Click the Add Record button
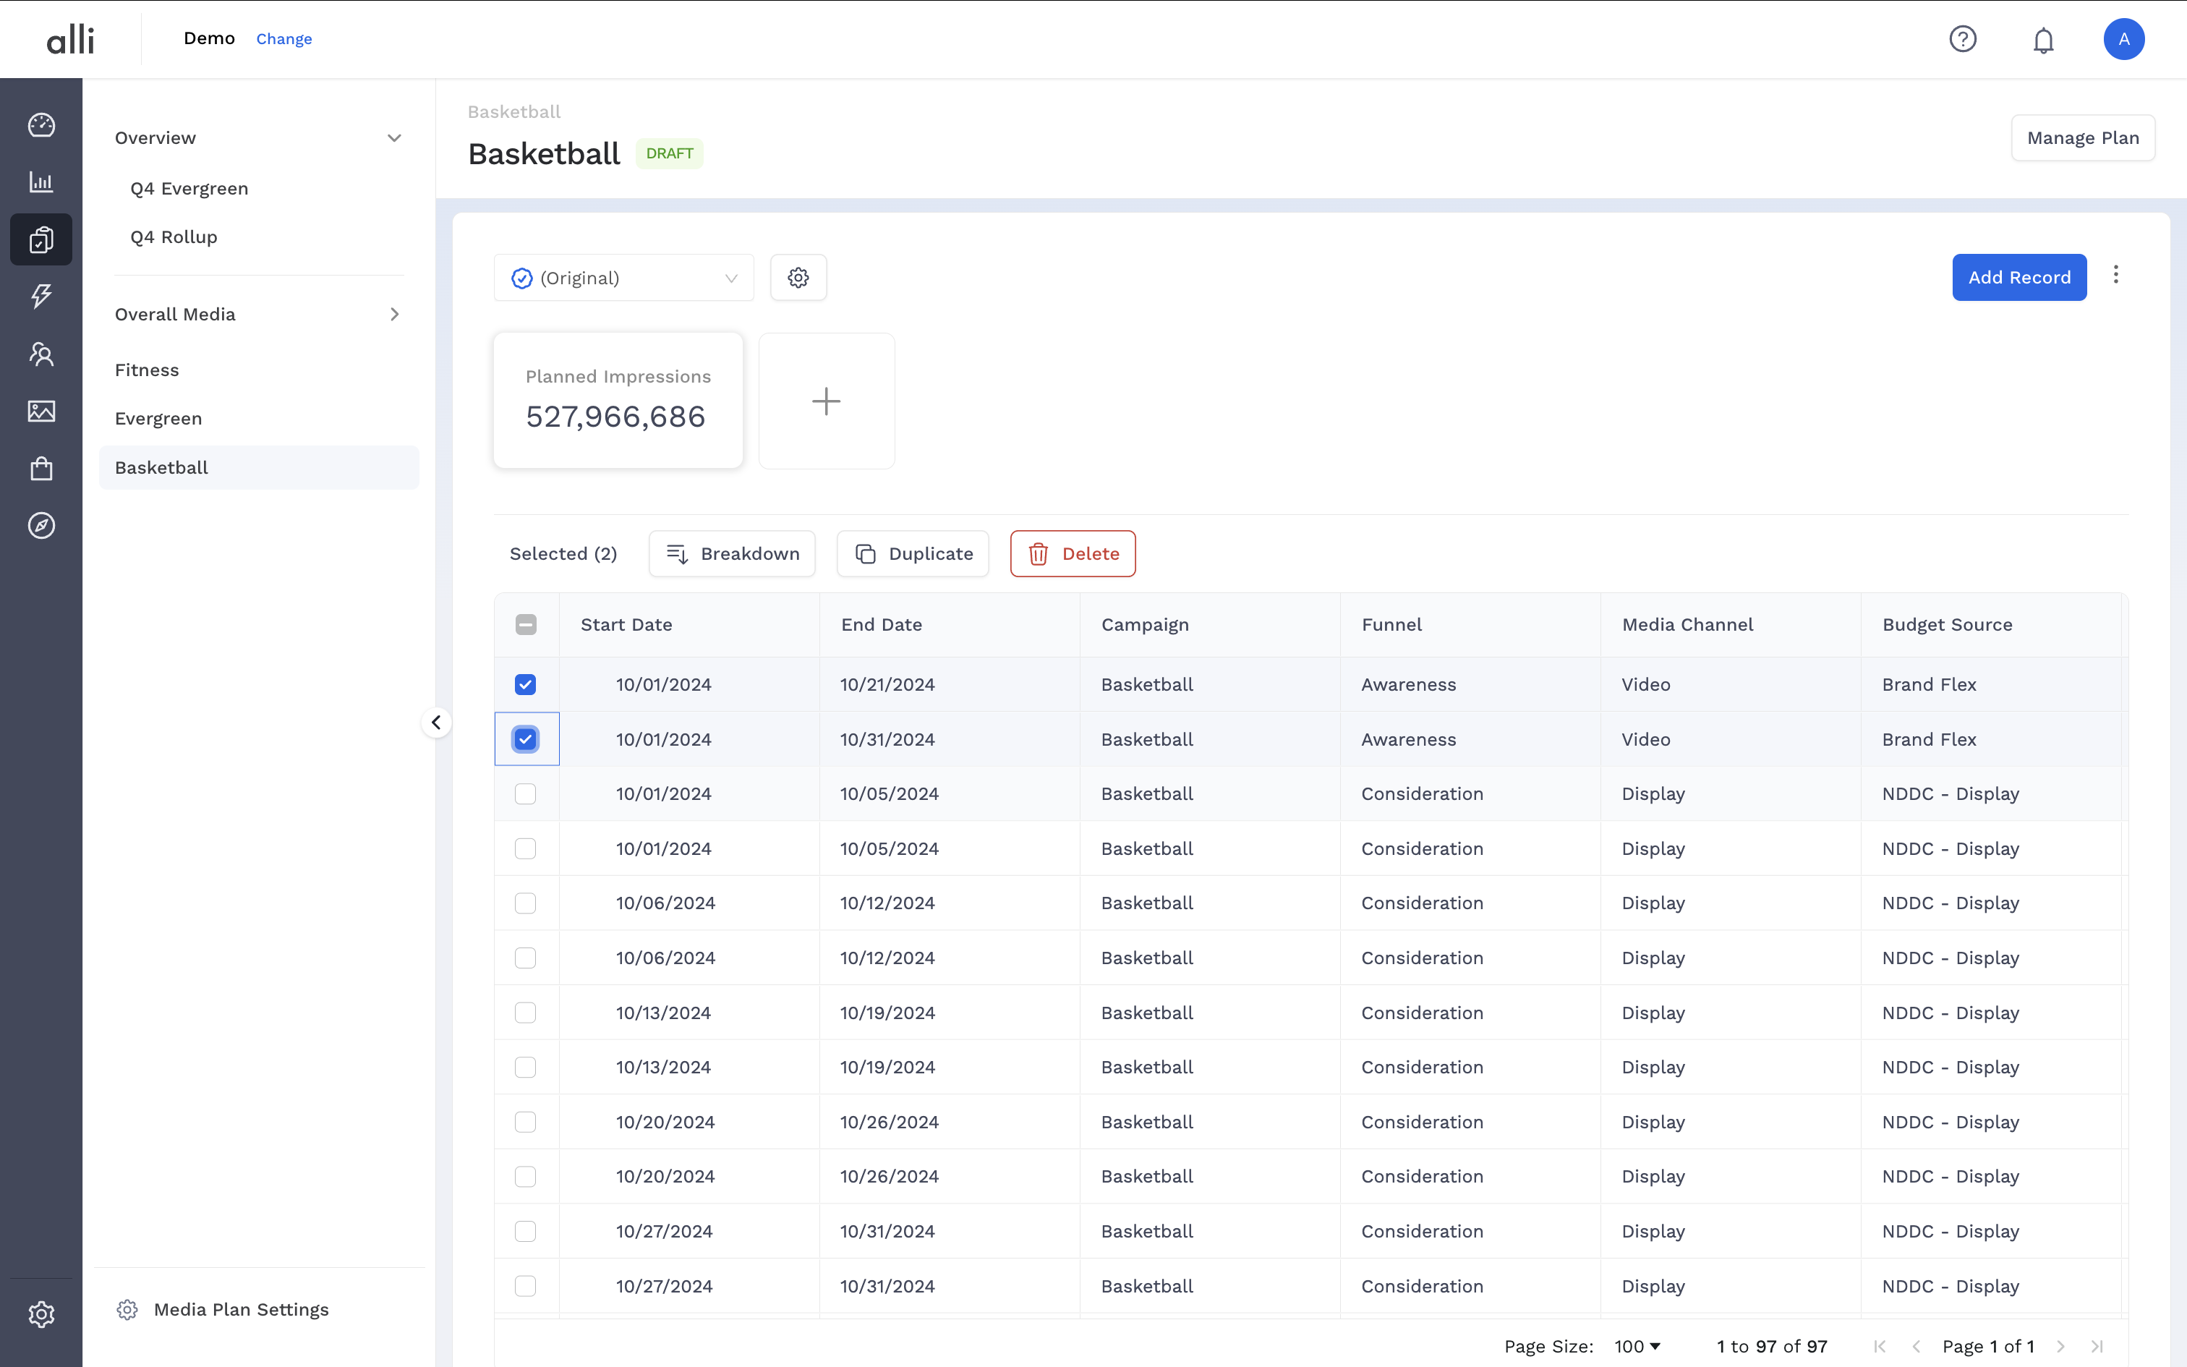2187x1367 pixels. (x=2019, y=278)
